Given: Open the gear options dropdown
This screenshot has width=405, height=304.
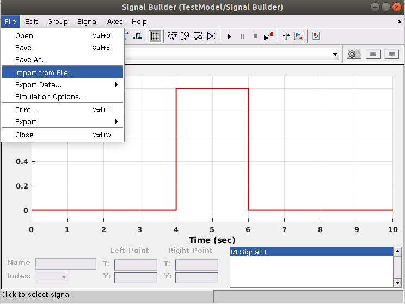Looking at the screenshot, I should pyautogui.click(x=354, y=54).
